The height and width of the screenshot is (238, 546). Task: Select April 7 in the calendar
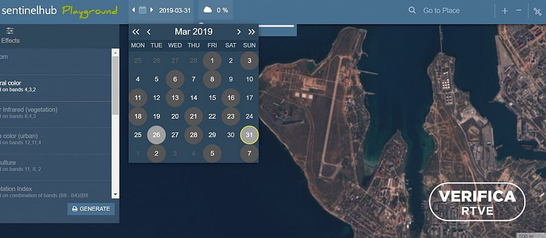pyautogui.click(x=249, y=153)
